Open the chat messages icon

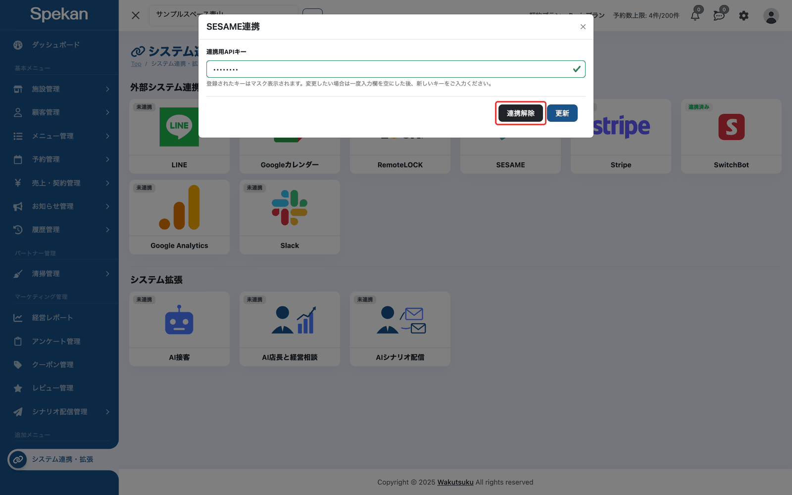pyautogui.click(x=719, y=15)
